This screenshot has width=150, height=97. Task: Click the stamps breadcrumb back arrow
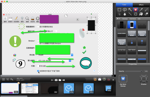pyautogui.click(x=117, y=19)
